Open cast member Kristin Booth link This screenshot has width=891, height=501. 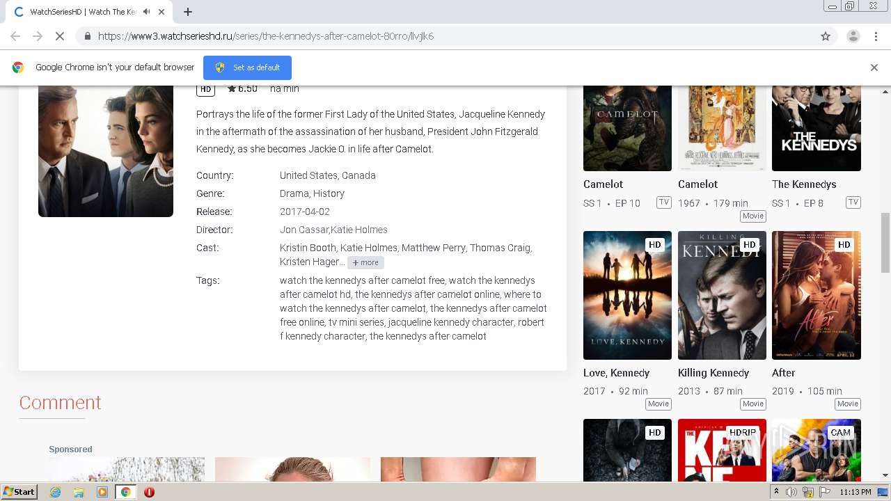click(308, 248)
